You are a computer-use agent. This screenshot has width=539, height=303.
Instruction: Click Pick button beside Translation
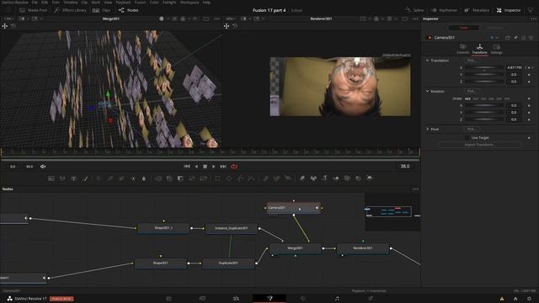[x=472, y=61]
